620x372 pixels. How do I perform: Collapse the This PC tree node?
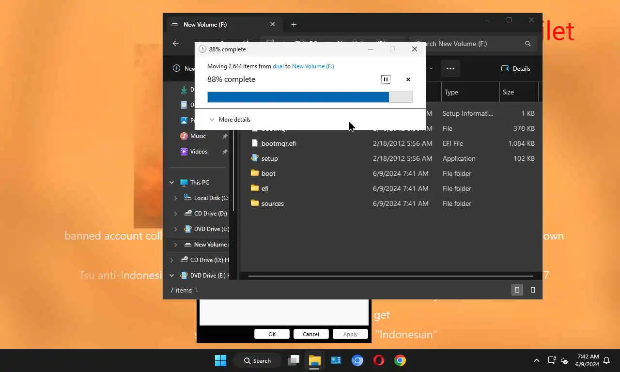click(171, 183)
